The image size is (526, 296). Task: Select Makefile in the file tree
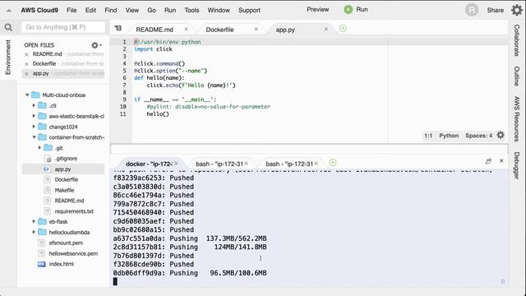64,190
